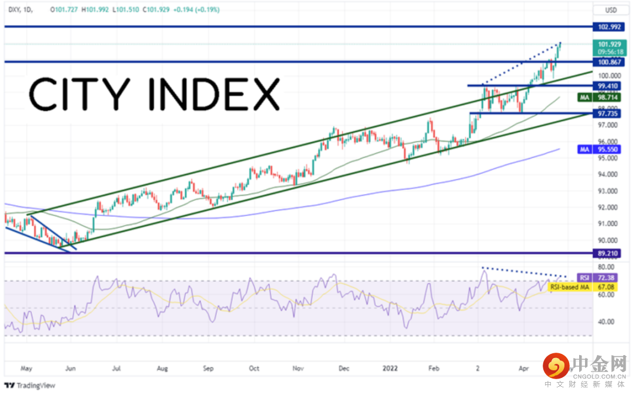
Task: Click the 92.000 price axis tick
Action: [x=607, y=207]
